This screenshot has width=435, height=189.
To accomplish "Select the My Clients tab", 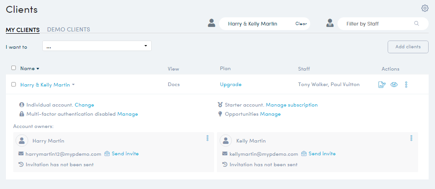I will [22, 30].
